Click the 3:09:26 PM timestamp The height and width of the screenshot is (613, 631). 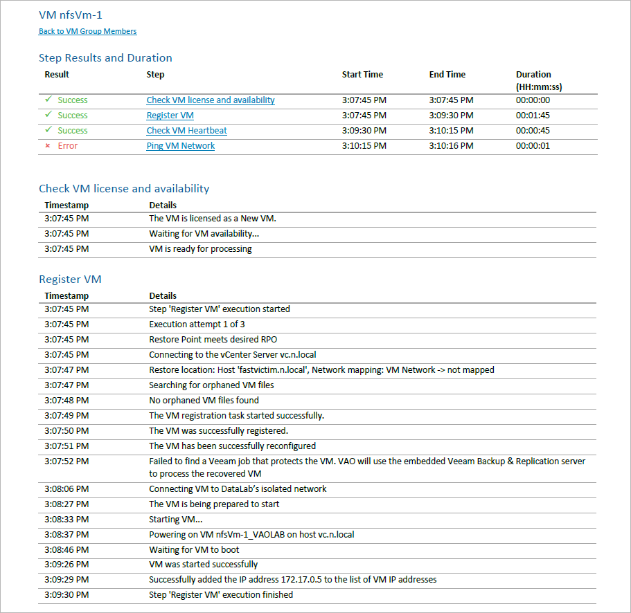click(66, 565)
